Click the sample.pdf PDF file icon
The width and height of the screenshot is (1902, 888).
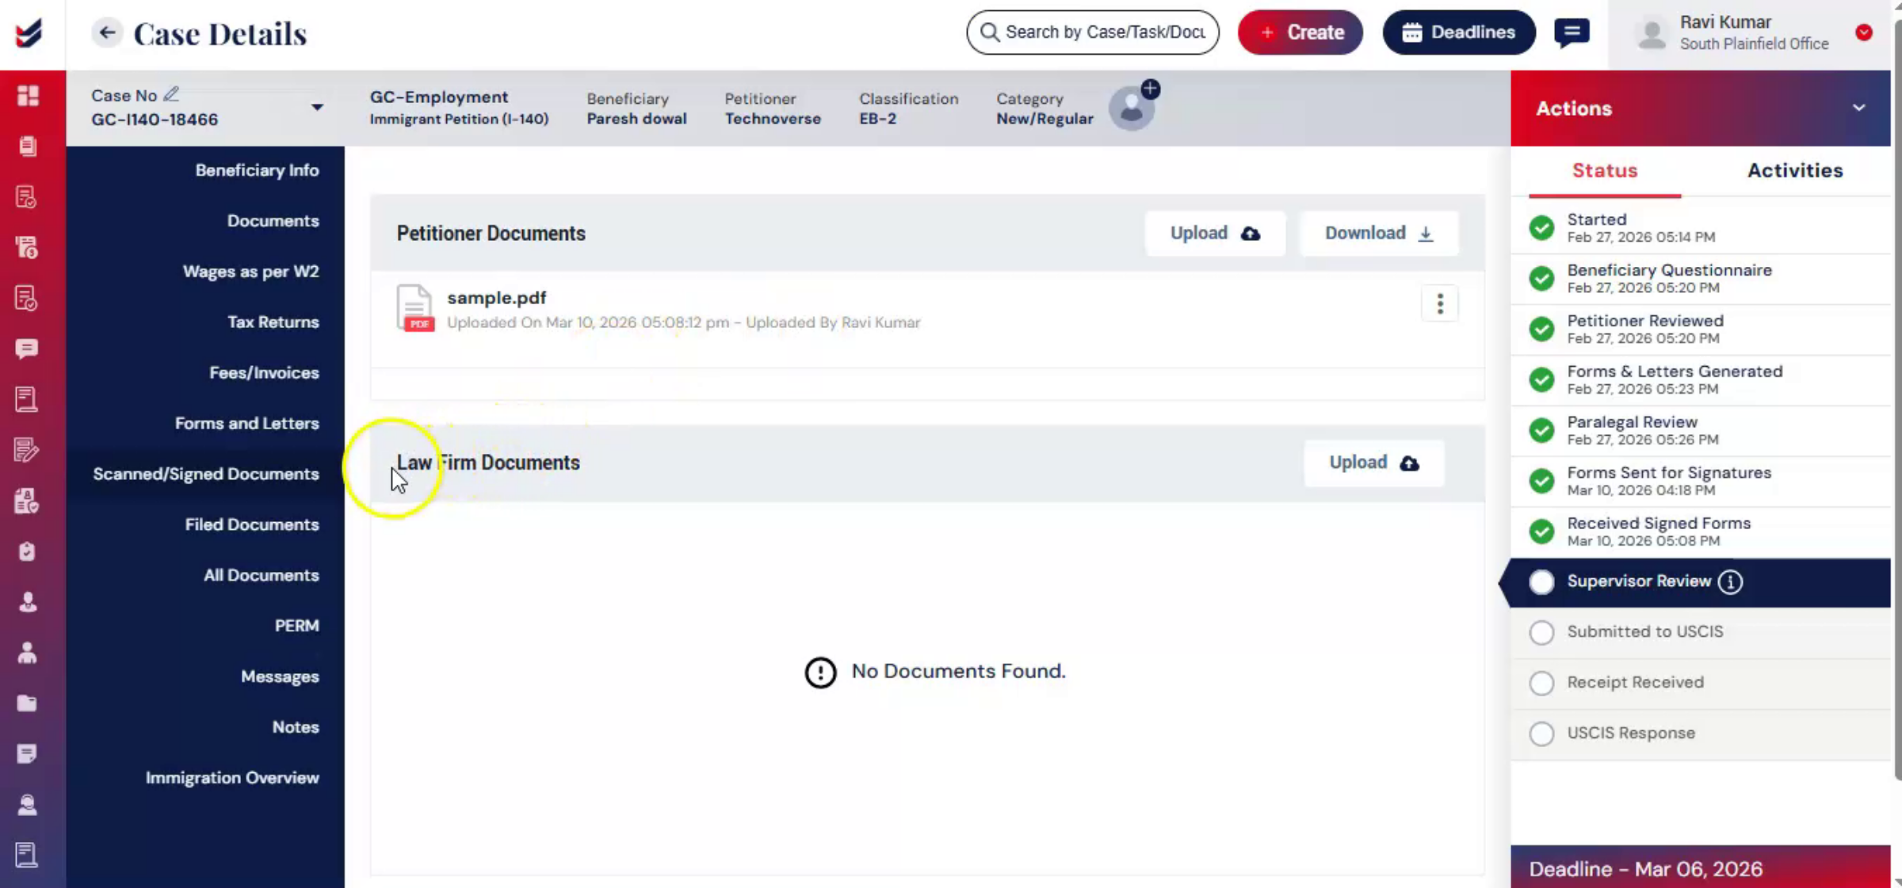click(414, 307)
